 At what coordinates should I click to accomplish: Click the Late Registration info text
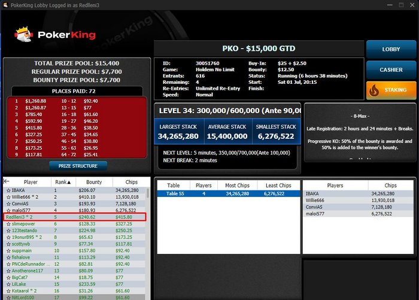tap(360, 129)
